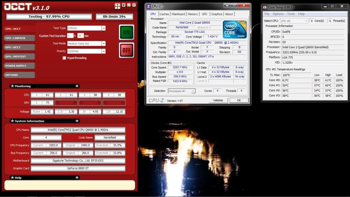Select the POWER SUPPLY tab
The width and height of the screenshot is (350, 197).
pos(19,66)
